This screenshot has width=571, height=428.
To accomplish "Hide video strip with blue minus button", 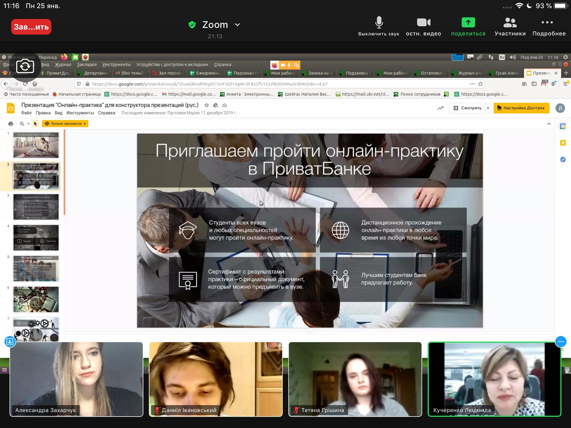I will [561, 342].
